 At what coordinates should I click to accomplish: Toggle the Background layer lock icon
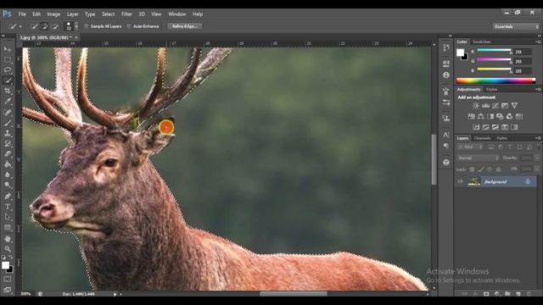point(528,181)
